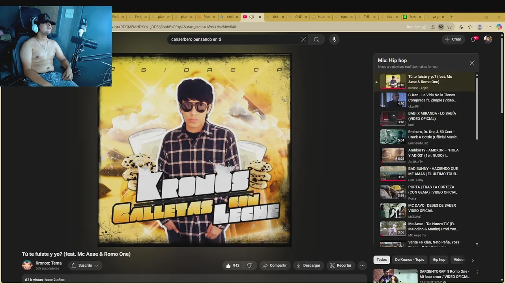Click the address bar URL
The image size is (505, 284).
(x=174, y=27)
